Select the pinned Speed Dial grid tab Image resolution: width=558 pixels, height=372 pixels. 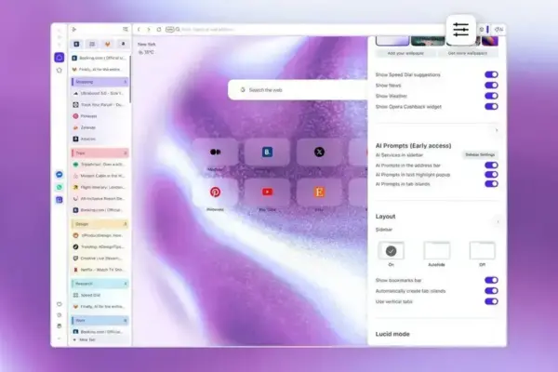tap(92, 44)
